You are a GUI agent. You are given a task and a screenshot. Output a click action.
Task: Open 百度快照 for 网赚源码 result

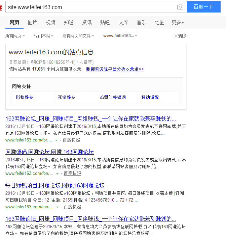(x=72, y=173)
